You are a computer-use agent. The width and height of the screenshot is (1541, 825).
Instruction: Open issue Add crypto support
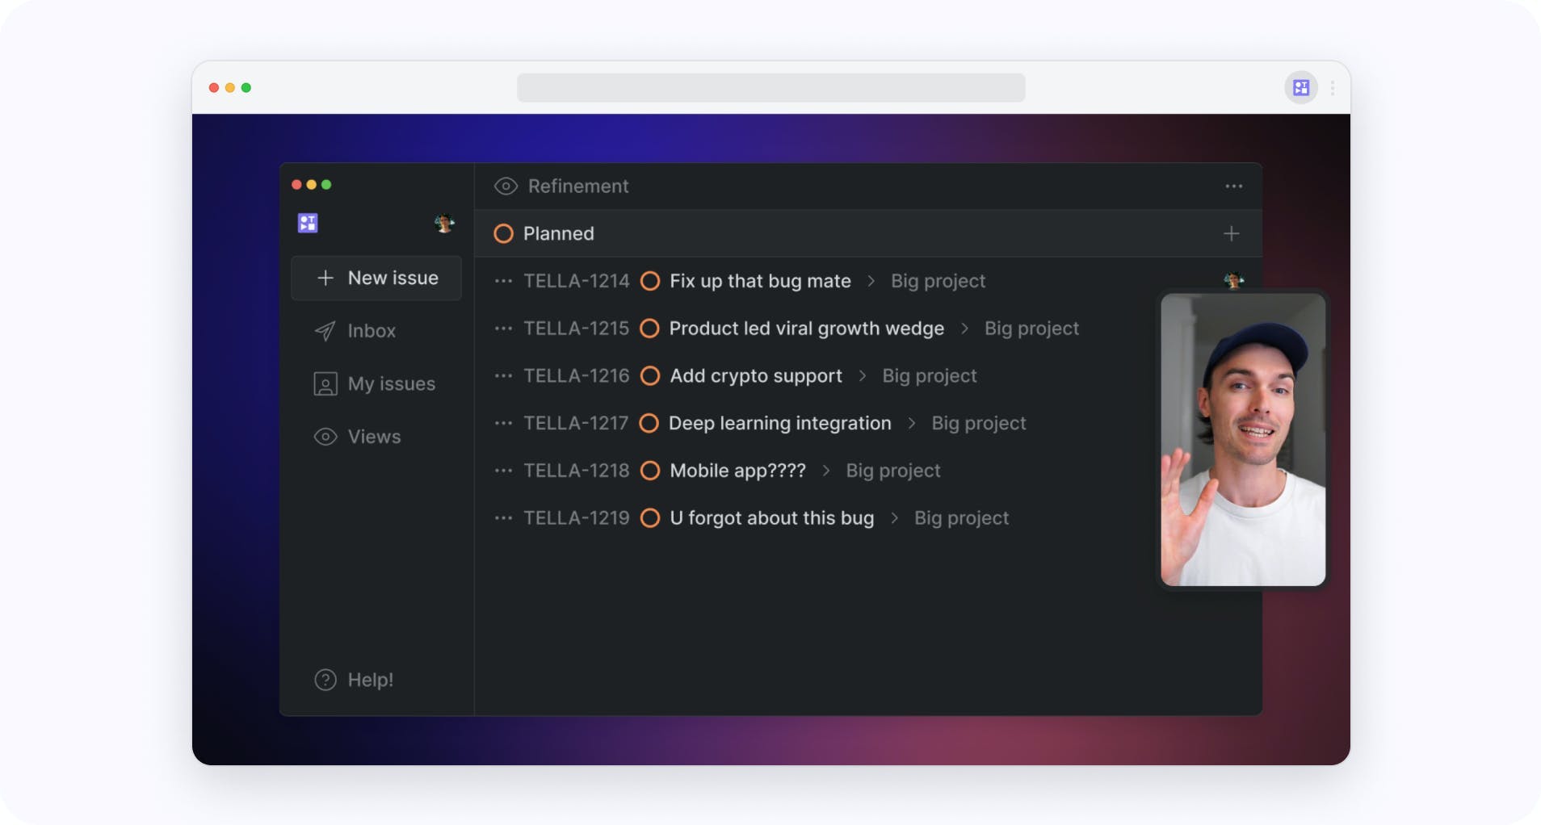(756, 376)
